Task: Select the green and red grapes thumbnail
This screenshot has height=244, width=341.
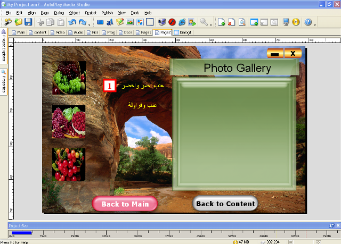Action: (69, 78)
